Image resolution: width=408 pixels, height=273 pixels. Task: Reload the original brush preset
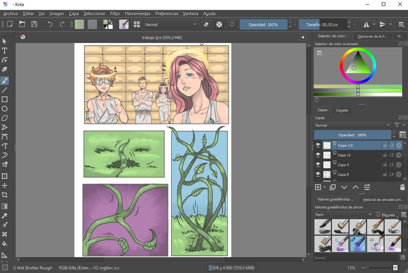(x=232, y=24)
